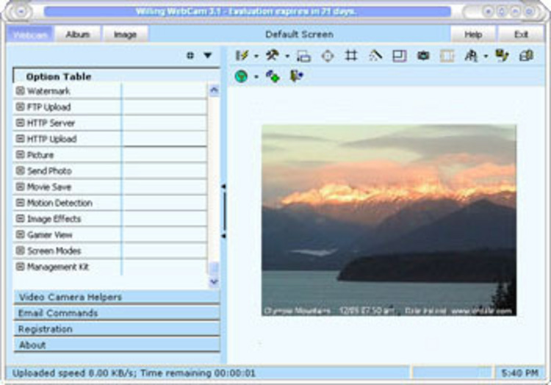Click the stacked boxes toolbar icon
Screen dimensions: 551x385
pos(526,56)
